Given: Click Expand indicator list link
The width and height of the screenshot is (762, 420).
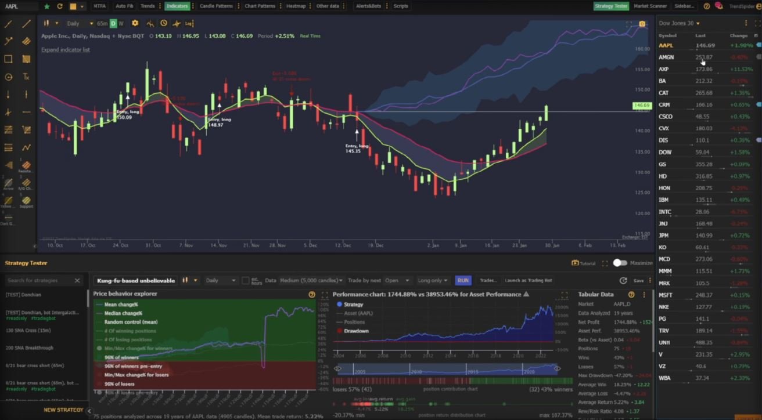Looking at the screenshot, I should [x=66, y=50].
